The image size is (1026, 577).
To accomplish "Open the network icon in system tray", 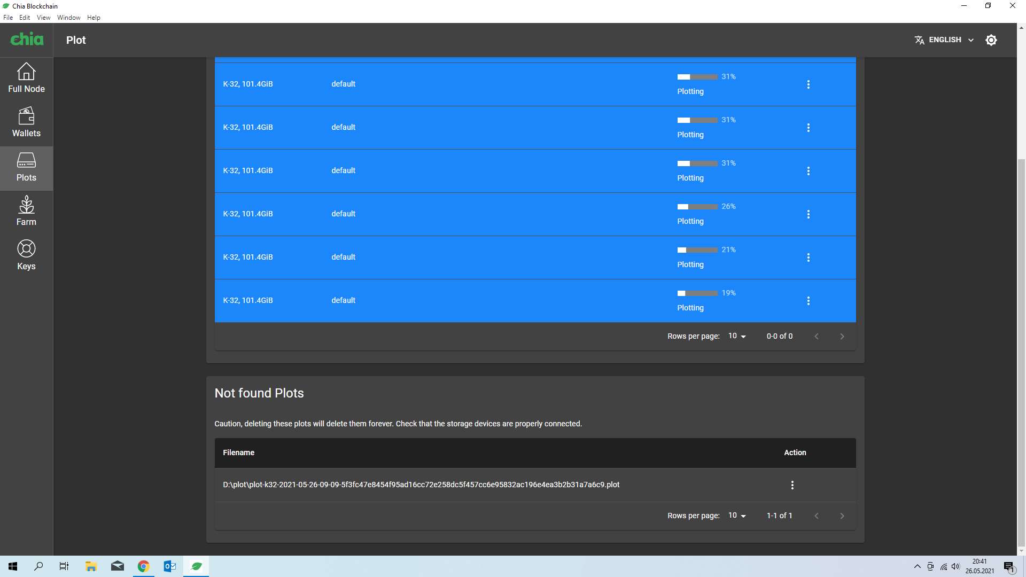I will click(944, 567).
